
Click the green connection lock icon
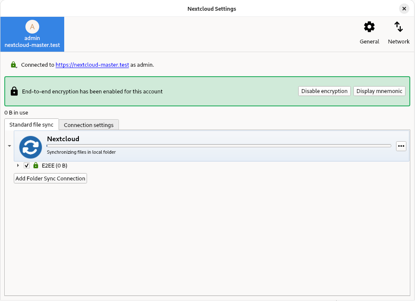point(14,65)
